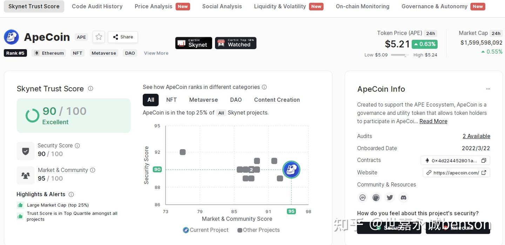Open the 2 Available audits link

coord(476,136)
